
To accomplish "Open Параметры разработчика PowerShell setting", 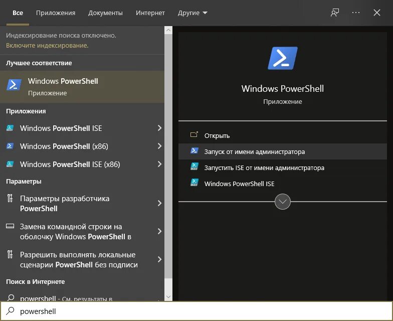I will 82,204.
